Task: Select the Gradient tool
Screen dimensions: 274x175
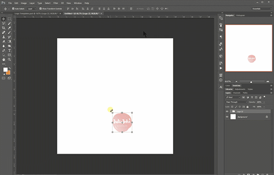Action: tap(9, 41)
